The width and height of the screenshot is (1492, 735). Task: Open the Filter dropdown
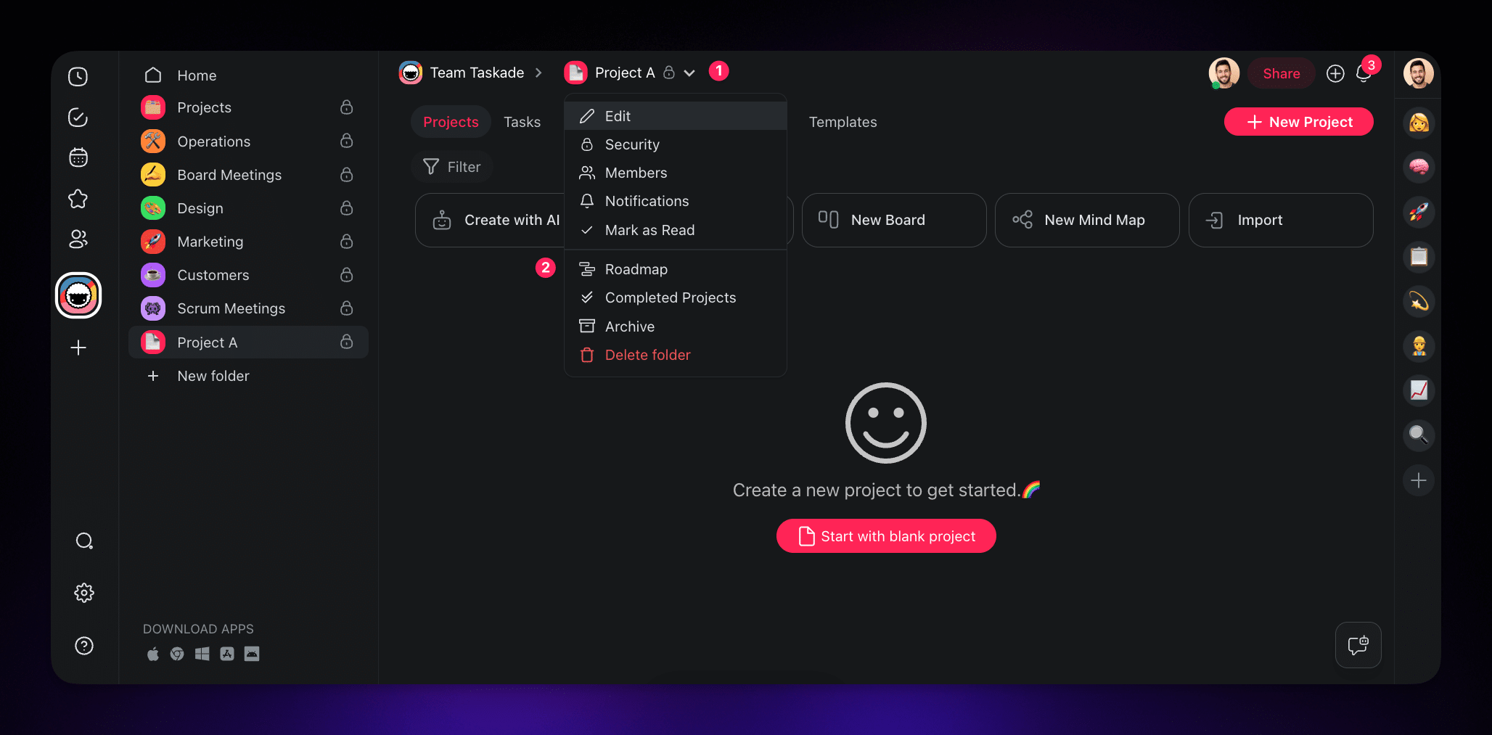pos(451,167)
